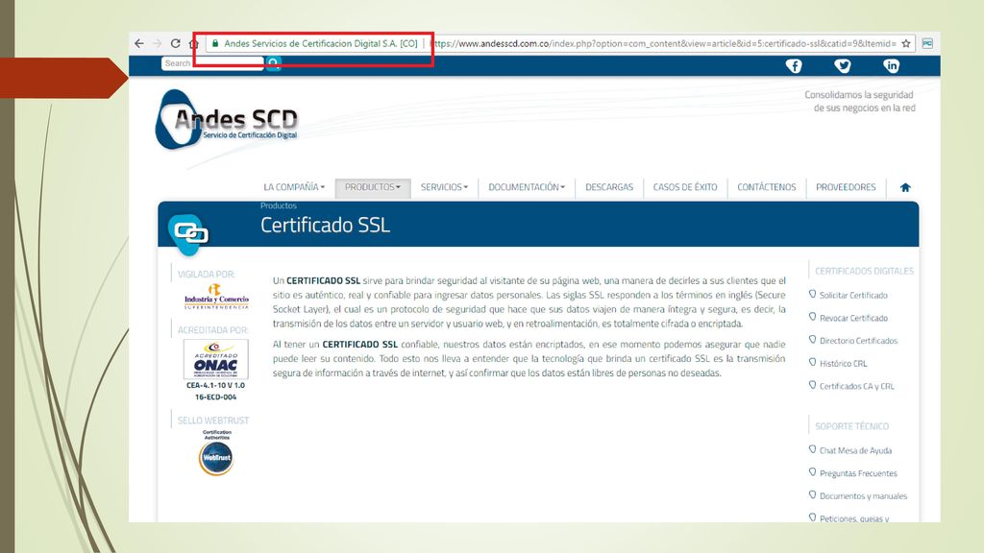Click the browser extension icon beside the star
The image size is (984, 553).
[927, 43]
